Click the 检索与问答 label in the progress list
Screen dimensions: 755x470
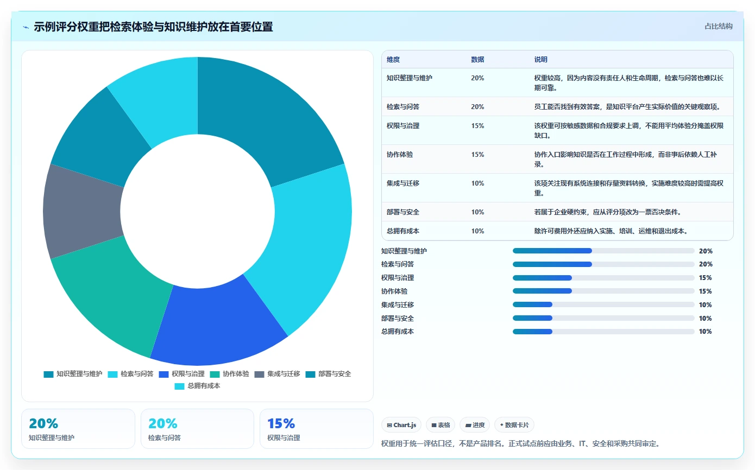click(x=398, y=264)
